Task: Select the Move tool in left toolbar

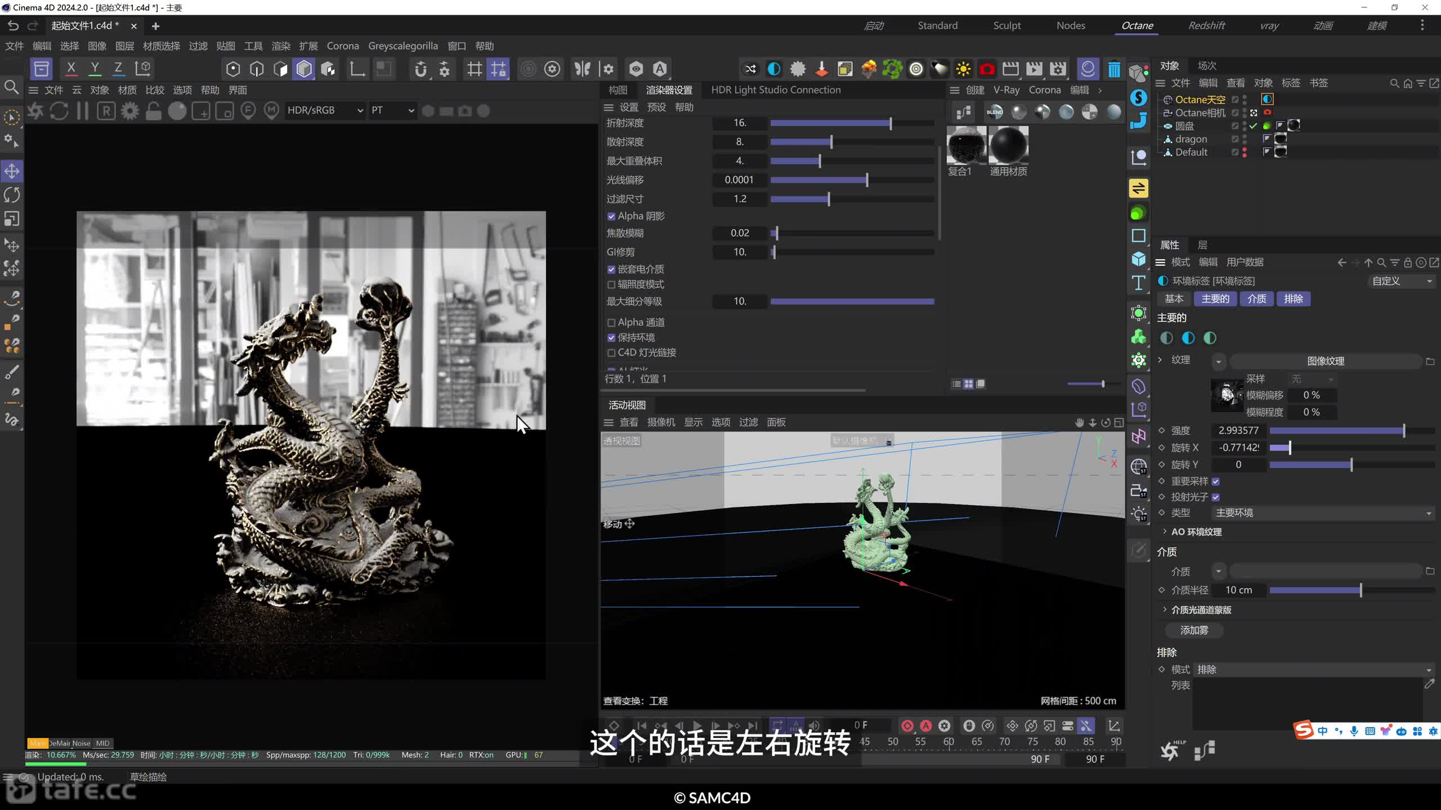Action: coord(12,171)
